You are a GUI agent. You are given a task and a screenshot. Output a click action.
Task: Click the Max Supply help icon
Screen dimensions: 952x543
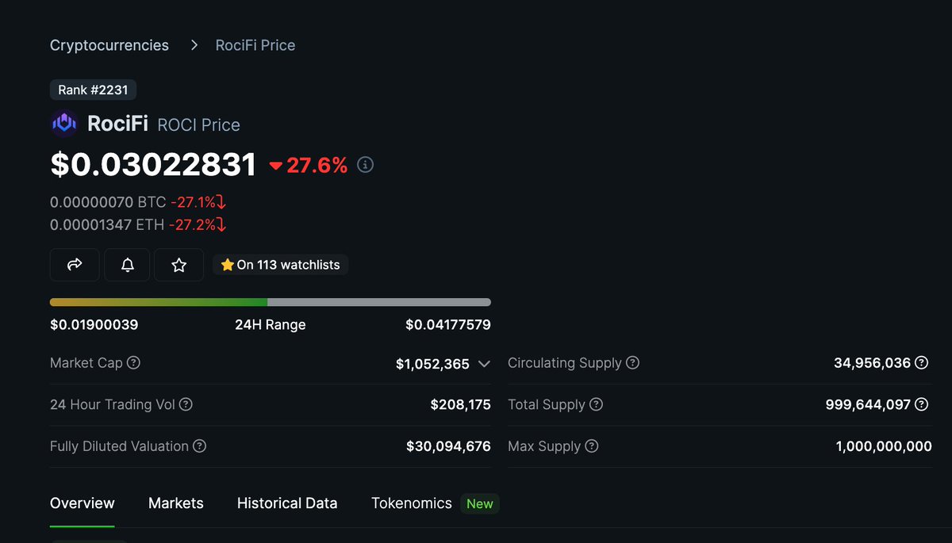click(592, 446)
